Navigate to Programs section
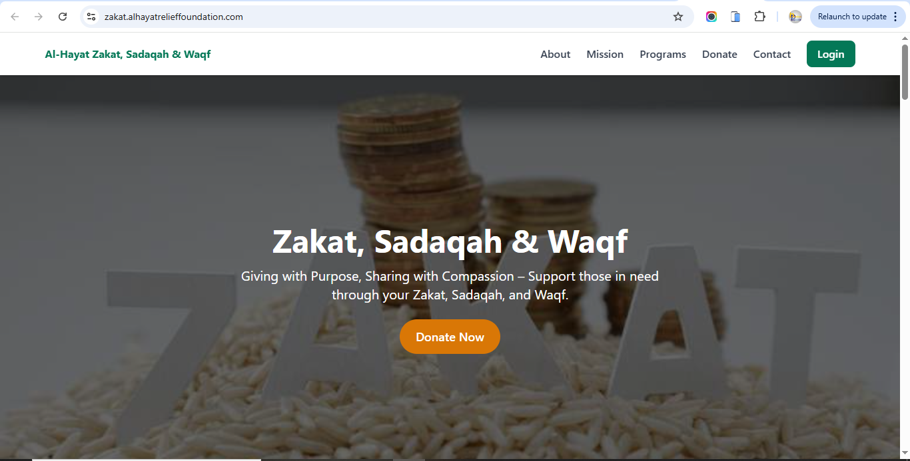The height and width of the screenshot is (461, 910). click(663, 55)
